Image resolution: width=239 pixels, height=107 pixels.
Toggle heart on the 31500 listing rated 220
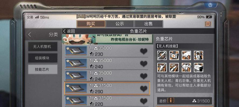tap(144, 101)
